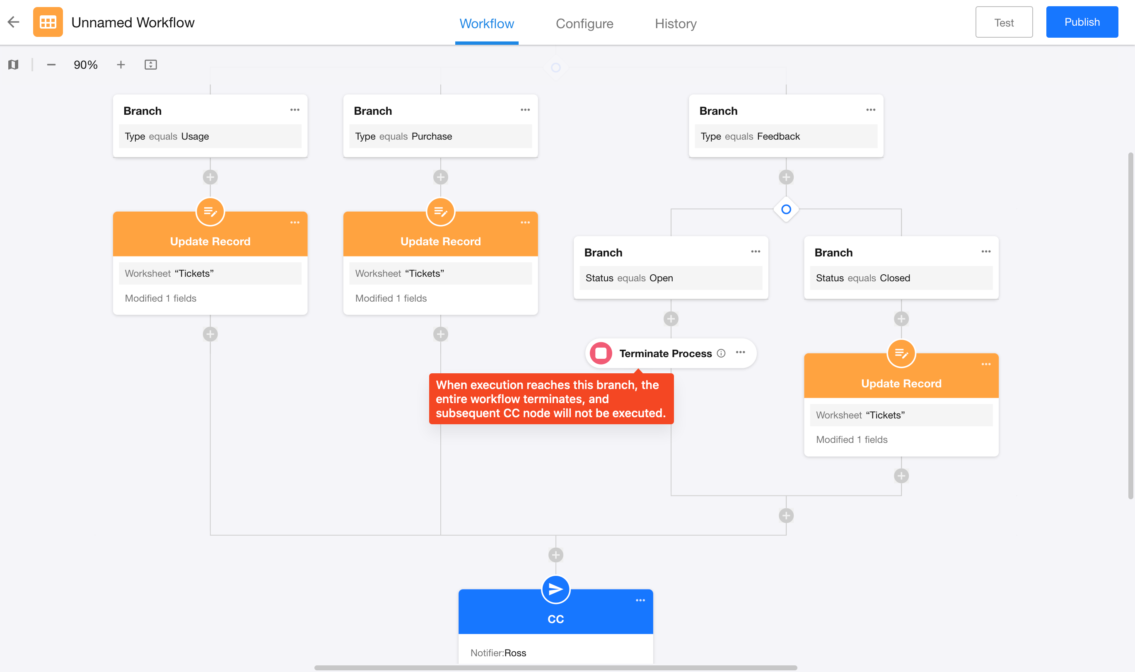Toggle the minimap icon in toolbar
This screenshot has height=672, width=1135.
coord(14,65)
